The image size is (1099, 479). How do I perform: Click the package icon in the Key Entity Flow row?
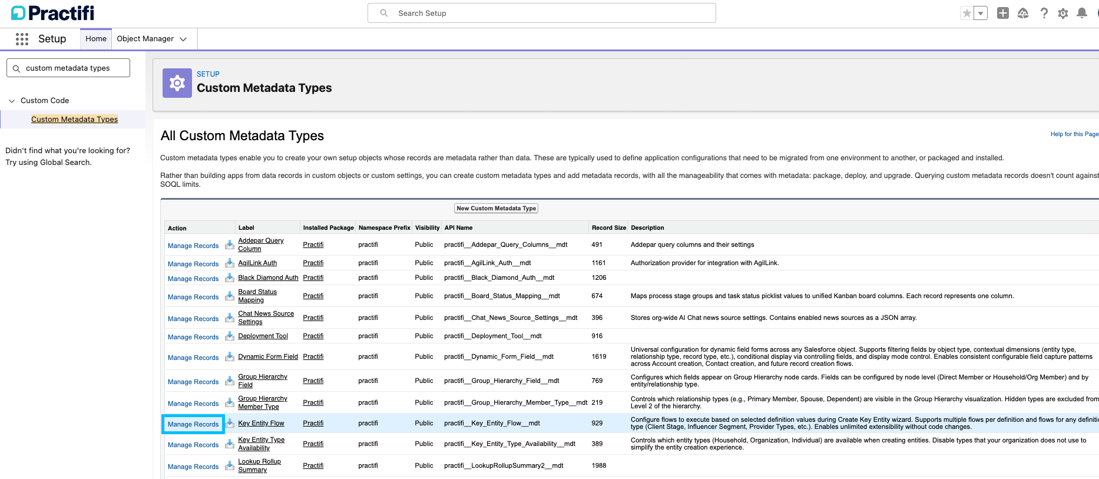[x=230, y=423]
